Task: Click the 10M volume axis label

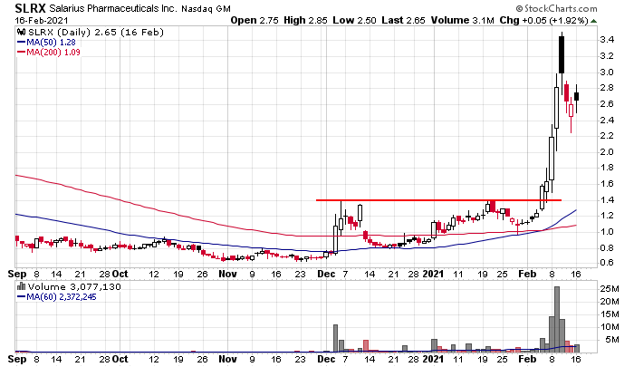Action: point(610,327)
